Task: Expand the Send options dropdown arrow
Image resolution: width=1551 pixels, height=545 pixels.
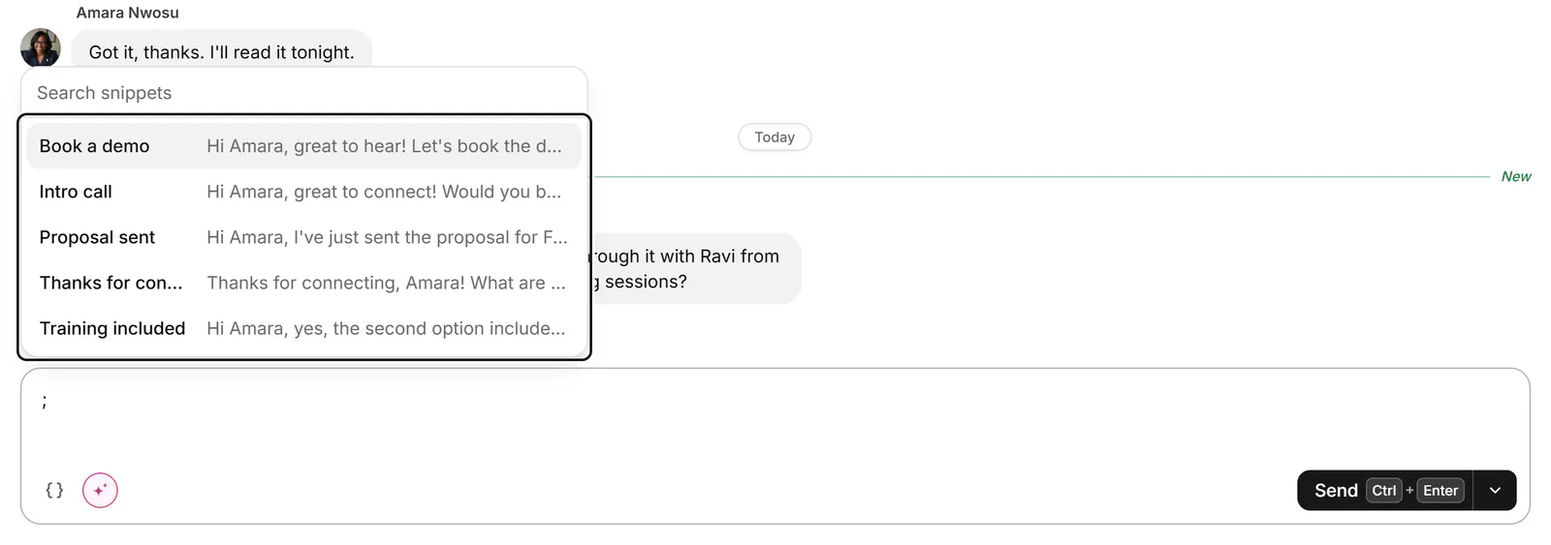Action: point(1495,491)
